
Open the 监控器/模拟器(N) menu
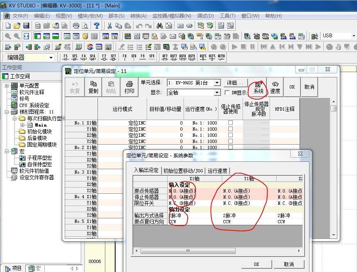click(x=172, y=16)
